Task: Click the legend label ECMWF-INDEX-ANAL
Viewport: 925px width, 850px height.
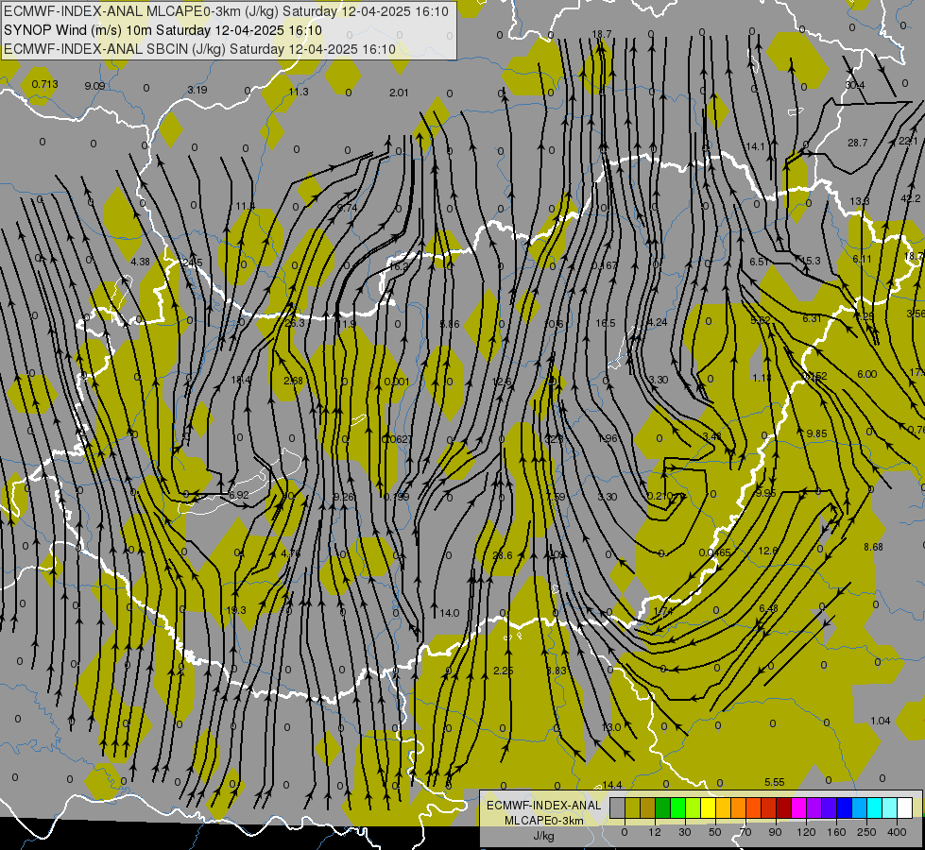Action: [x=544, y=806]
